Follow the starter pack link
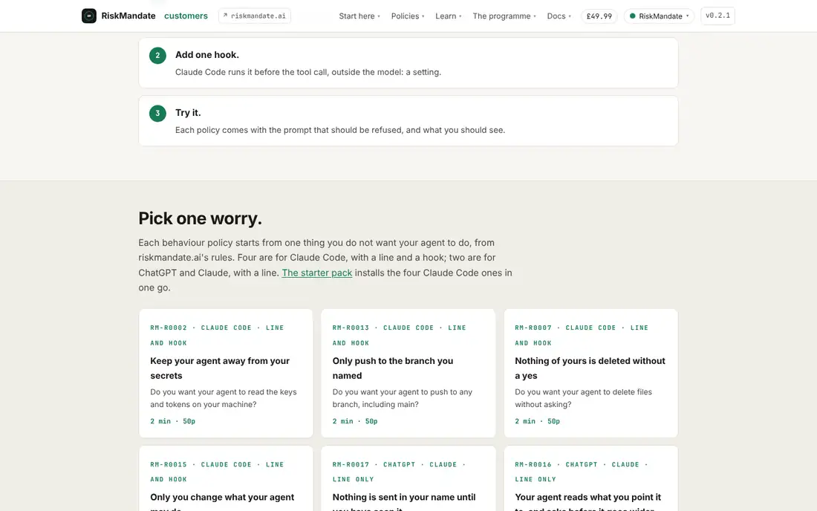Image resolution: width=817 pixels, height=511 pixels. tap(317, 273)
